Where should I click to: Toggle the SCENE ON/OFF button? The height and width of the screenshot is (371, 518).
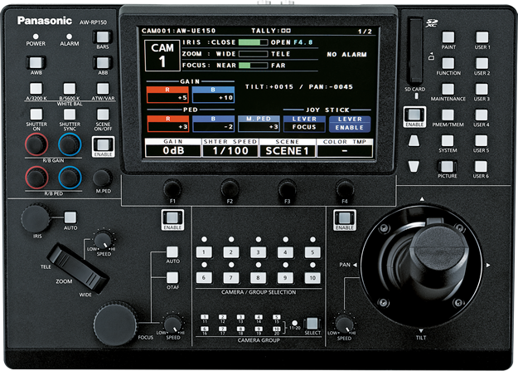(x=103, y=115)
